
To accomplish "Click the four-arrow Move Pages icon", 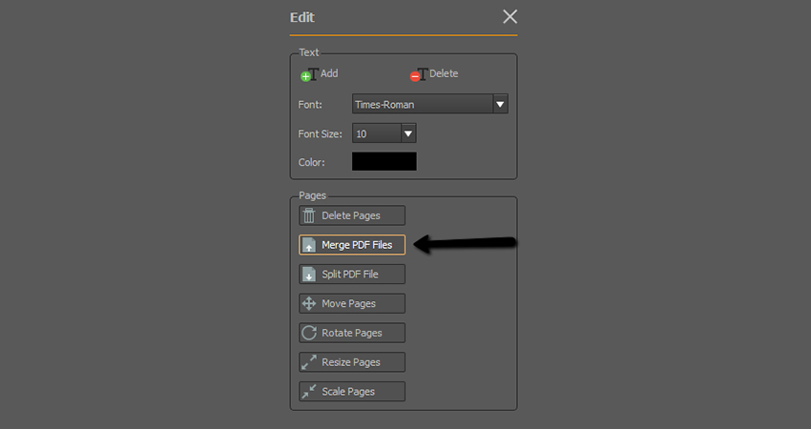I will (x=309, y=303).
